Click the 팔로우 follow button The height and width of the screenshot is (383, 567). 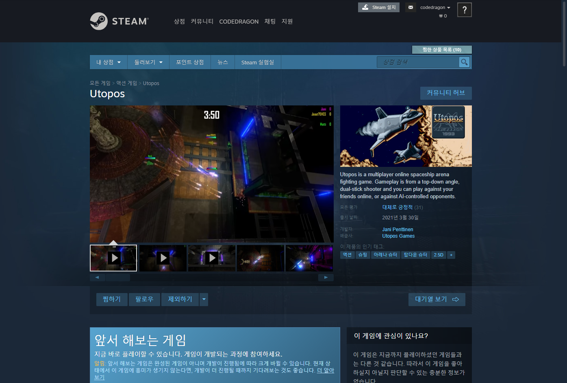[144, 299]
